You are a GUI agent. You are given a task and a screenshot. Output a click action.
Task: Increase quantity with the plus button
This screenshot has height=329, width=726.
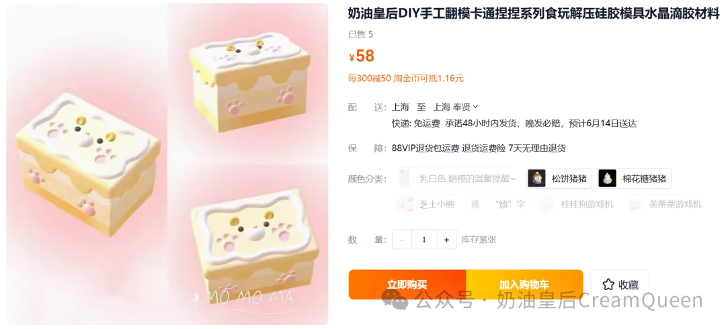coord(446,240)
